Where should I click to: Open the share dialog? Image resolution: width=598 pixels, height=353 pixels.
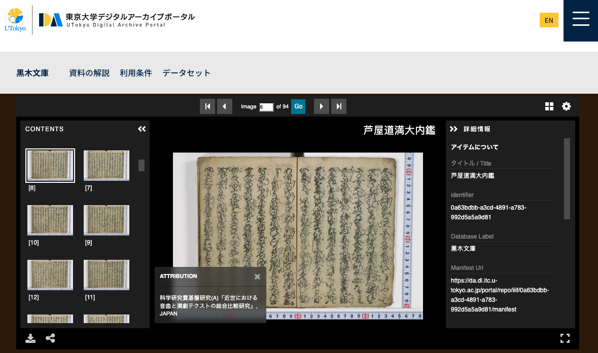[50, 338]
